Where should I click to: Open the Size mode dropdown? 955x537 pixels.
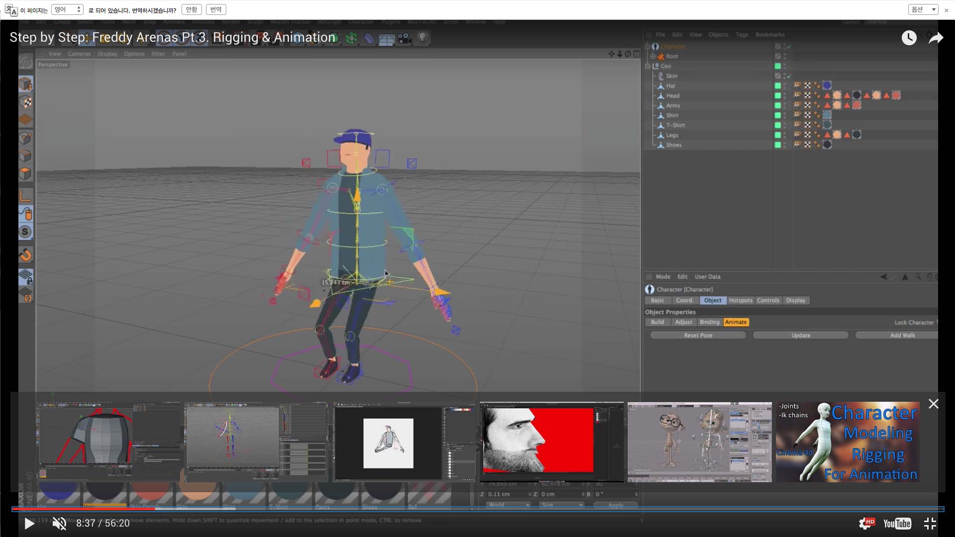pyautogui.click(x=562, y=505)
